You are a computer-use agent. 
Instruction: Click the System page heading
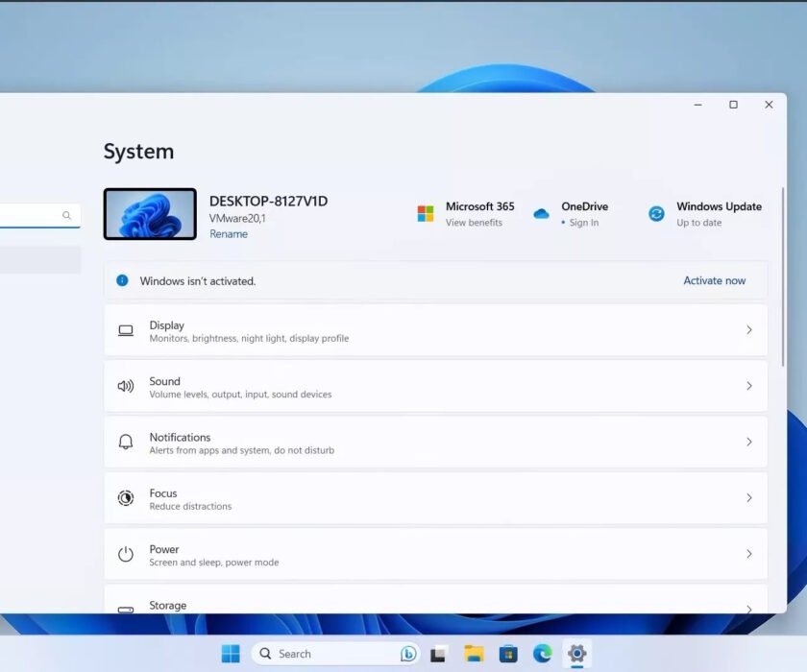pos(138,151)
